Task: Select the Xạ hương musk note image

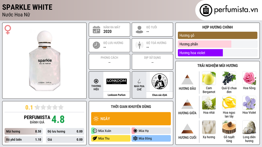Action: tap(209, 127)
